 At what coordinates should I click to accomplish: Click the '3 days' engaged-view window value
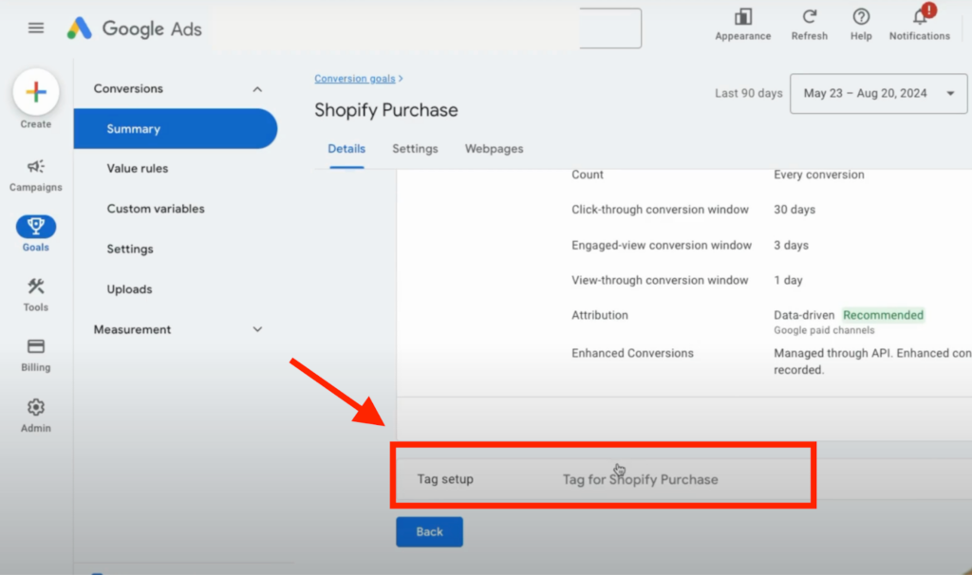791,246
